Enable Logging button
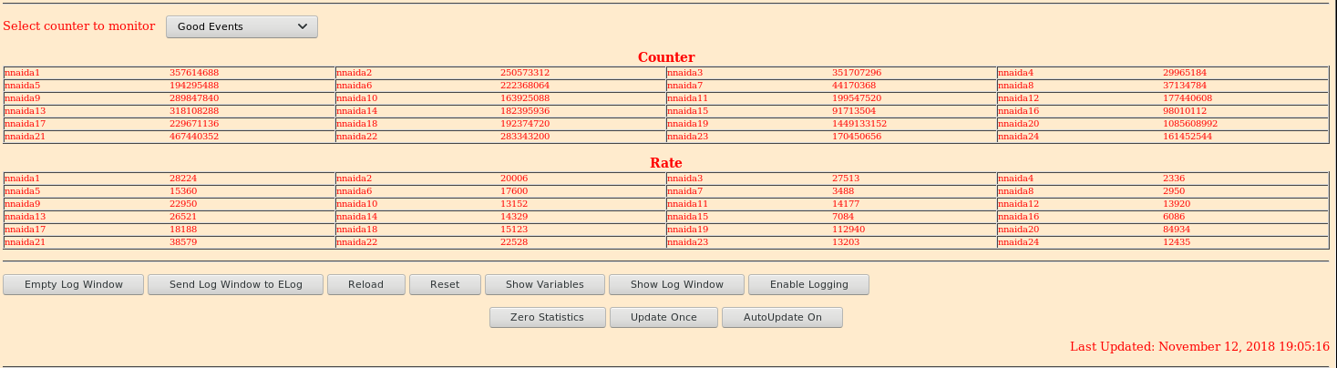Image resolution: width=1337 pixels, height=368 pixels. click(809, 284)
